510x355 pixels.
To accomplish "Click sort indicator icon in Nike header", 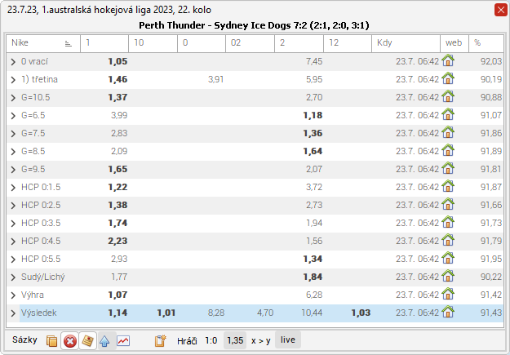I will [68, 43].
